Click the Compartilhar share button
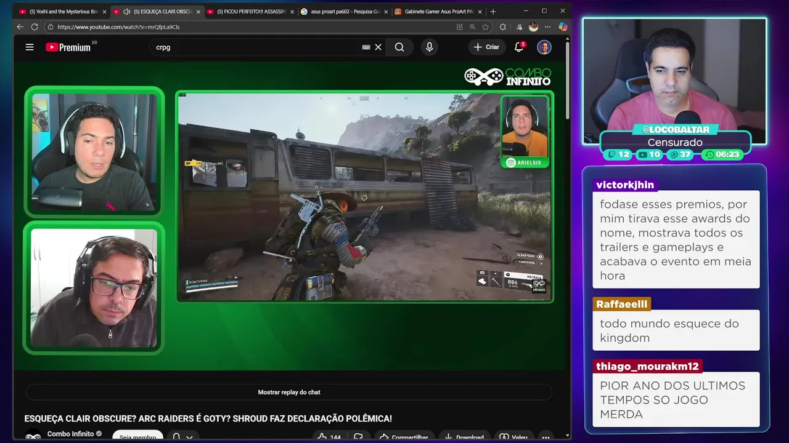Image resolution: width=789 pixels, height=443 pixels. 403,437
